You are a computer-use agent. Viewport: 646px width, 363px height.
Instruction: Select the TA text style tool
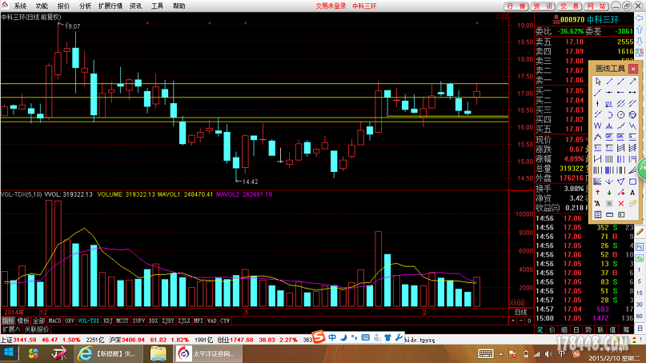coord(598,203)
